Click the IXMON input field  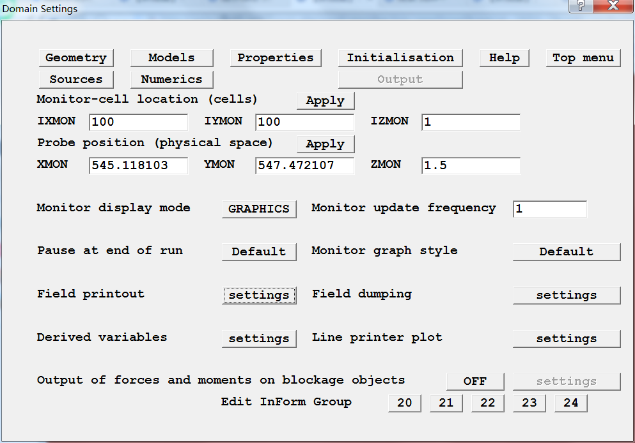tap(138, 123)
